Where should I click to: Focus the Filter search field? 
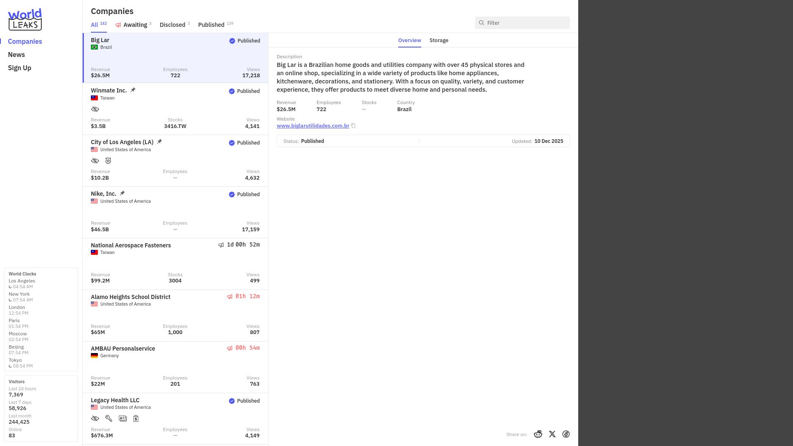522,23
